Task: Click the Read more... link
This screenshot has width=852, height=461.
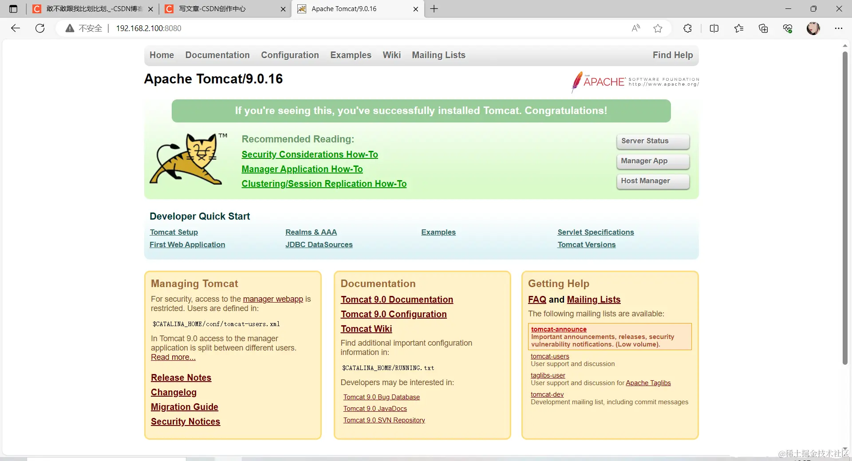Action: [x=173, y=357]
